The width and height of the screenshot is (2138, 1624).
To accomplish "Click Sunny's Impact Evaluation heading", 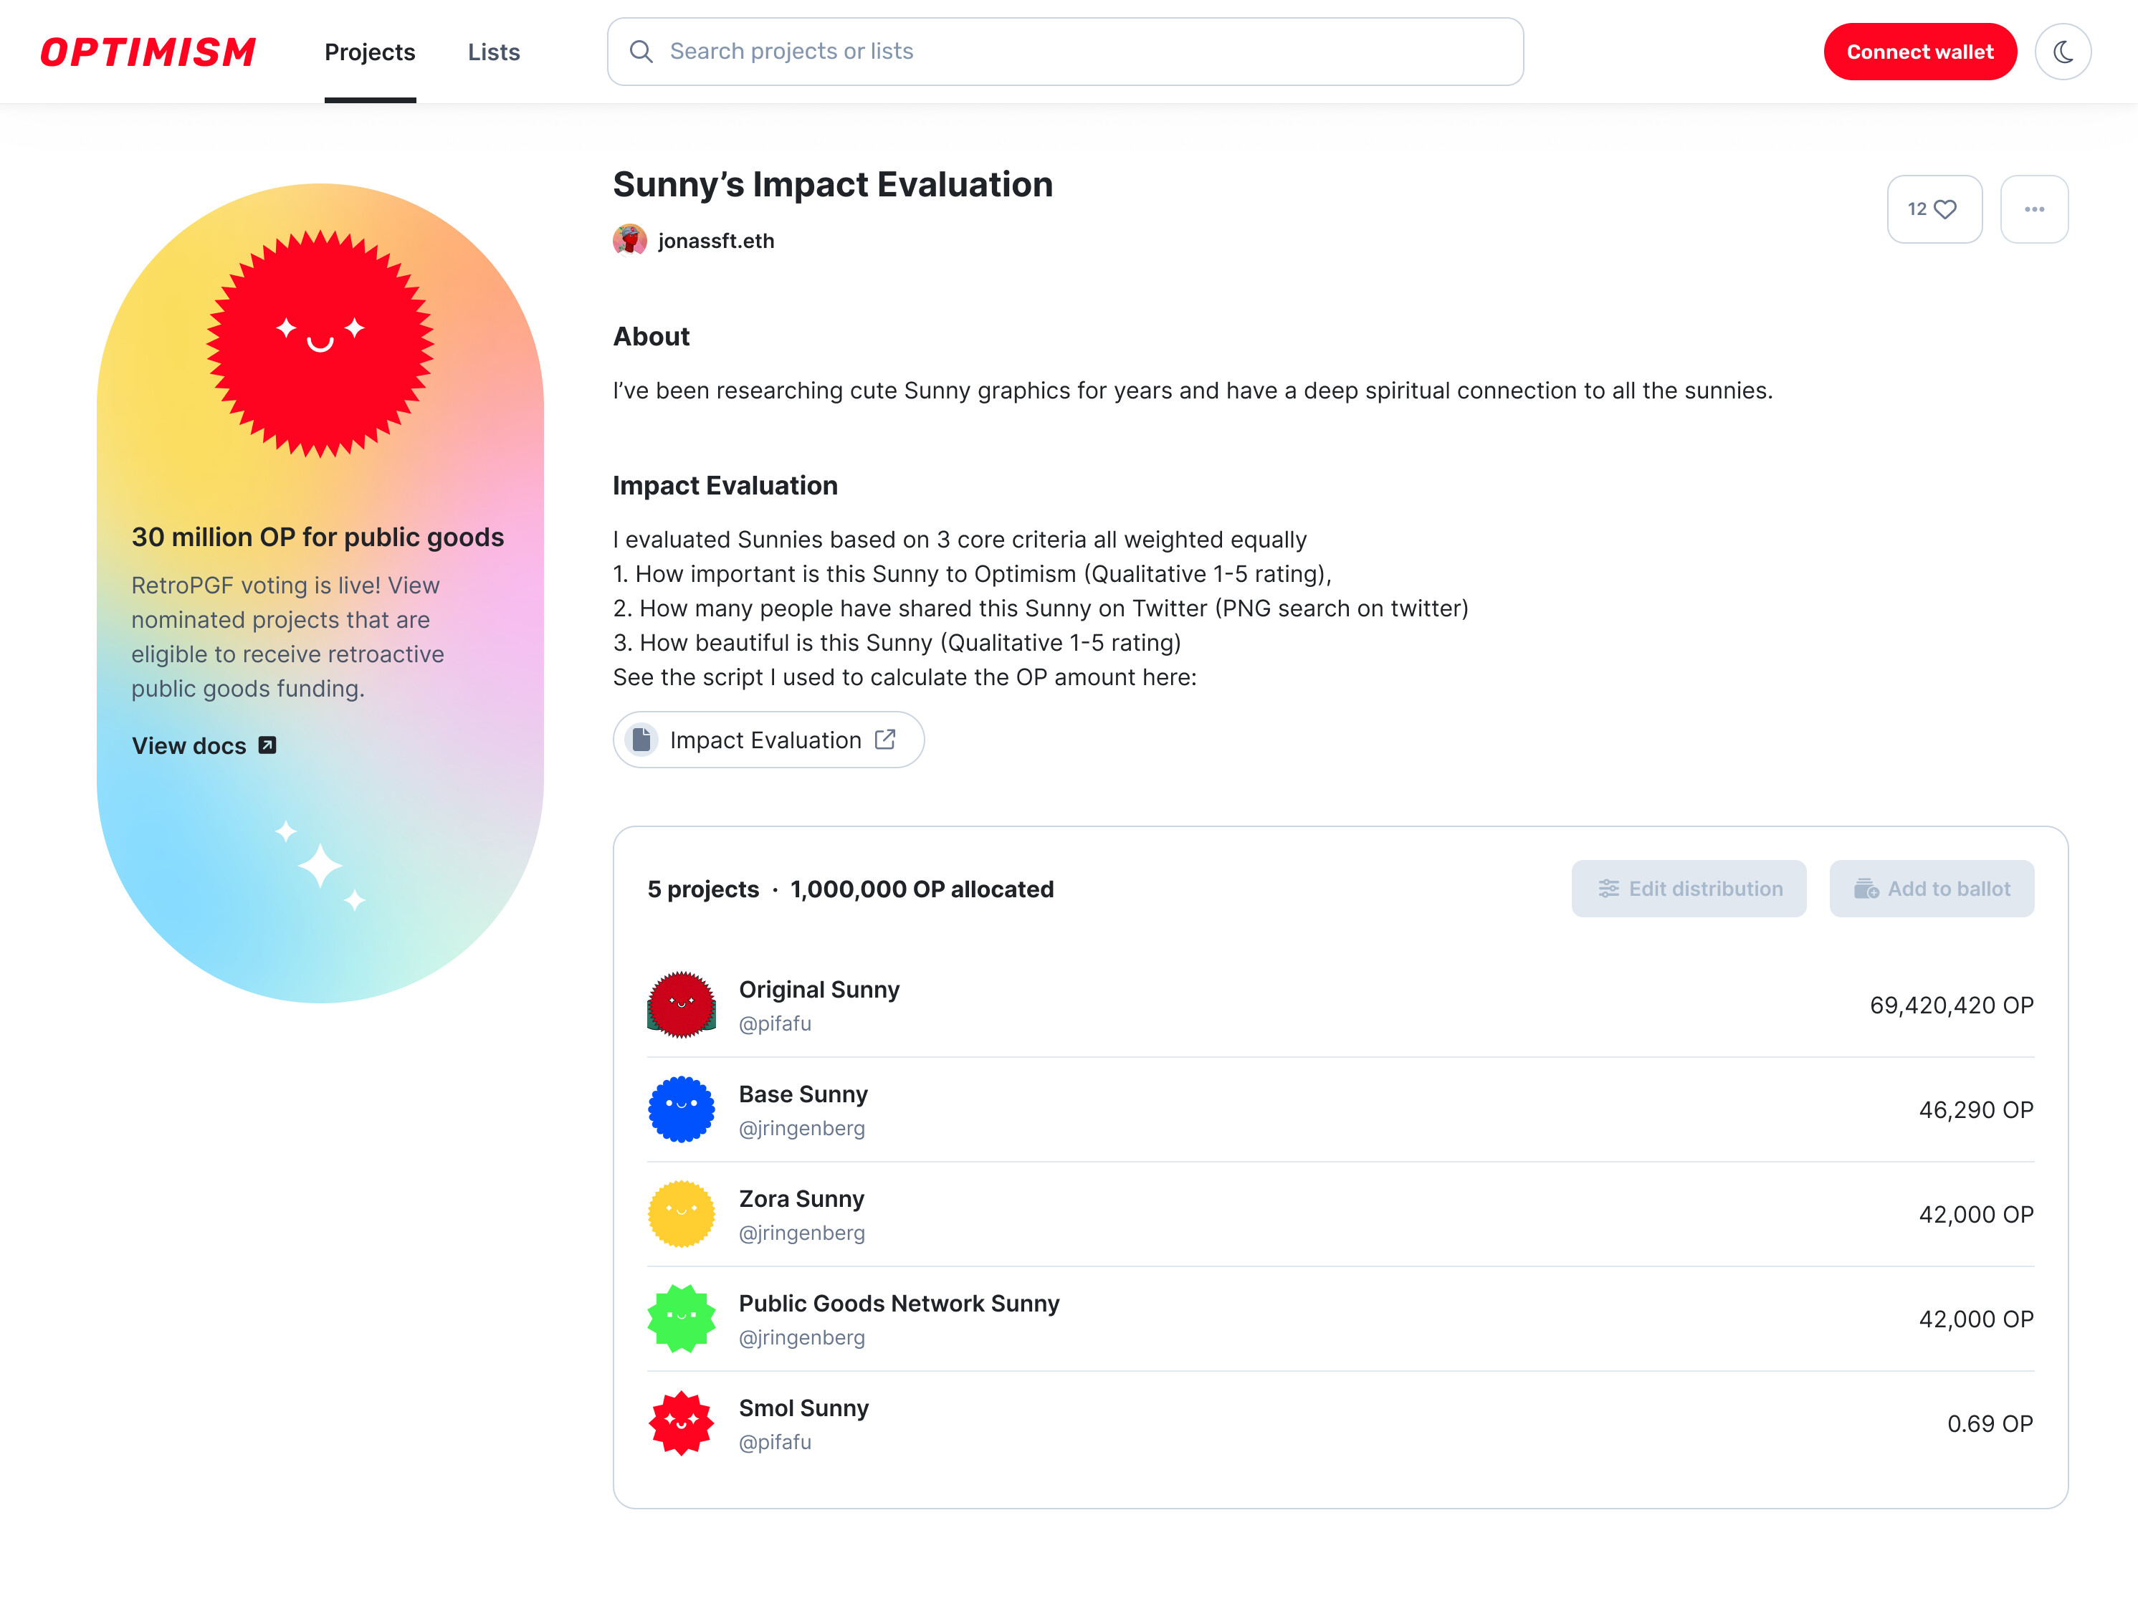I will (833, 185).
